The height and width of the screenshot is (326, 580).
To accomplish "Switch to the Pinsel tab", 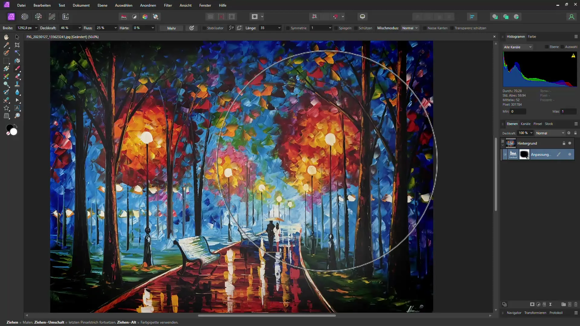I will (x=538, y=124).
